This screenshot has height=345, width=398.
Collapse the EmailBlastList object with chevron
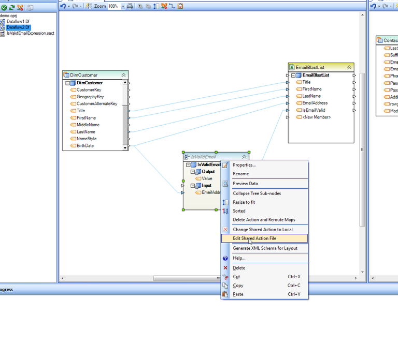click(x=349, y=67)
